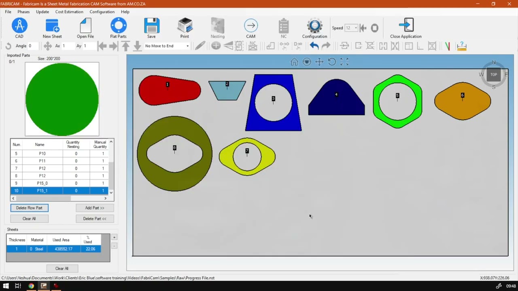Click the Print icon
This screenshot has width=518, height=291.
185,26
